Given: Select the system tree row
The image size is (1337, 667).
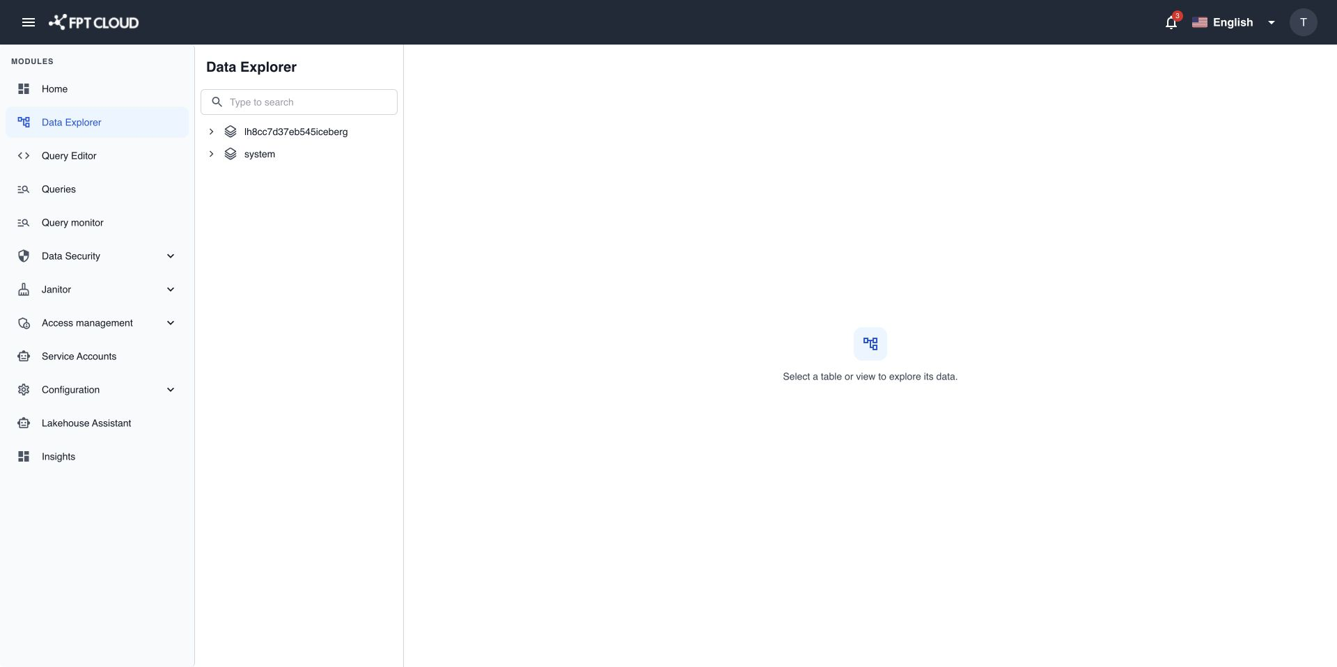Looking at the screenshot, I should [x=299, y=154].
